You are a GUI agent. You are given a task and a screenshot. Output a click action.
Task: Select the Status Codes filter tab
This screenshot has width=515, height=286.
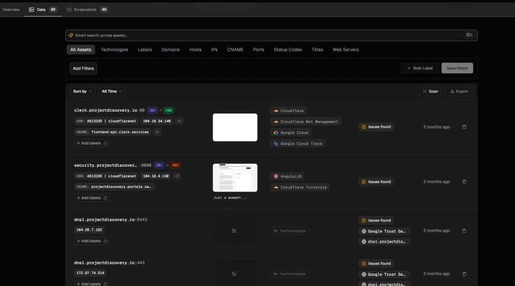tap(288, 50)
